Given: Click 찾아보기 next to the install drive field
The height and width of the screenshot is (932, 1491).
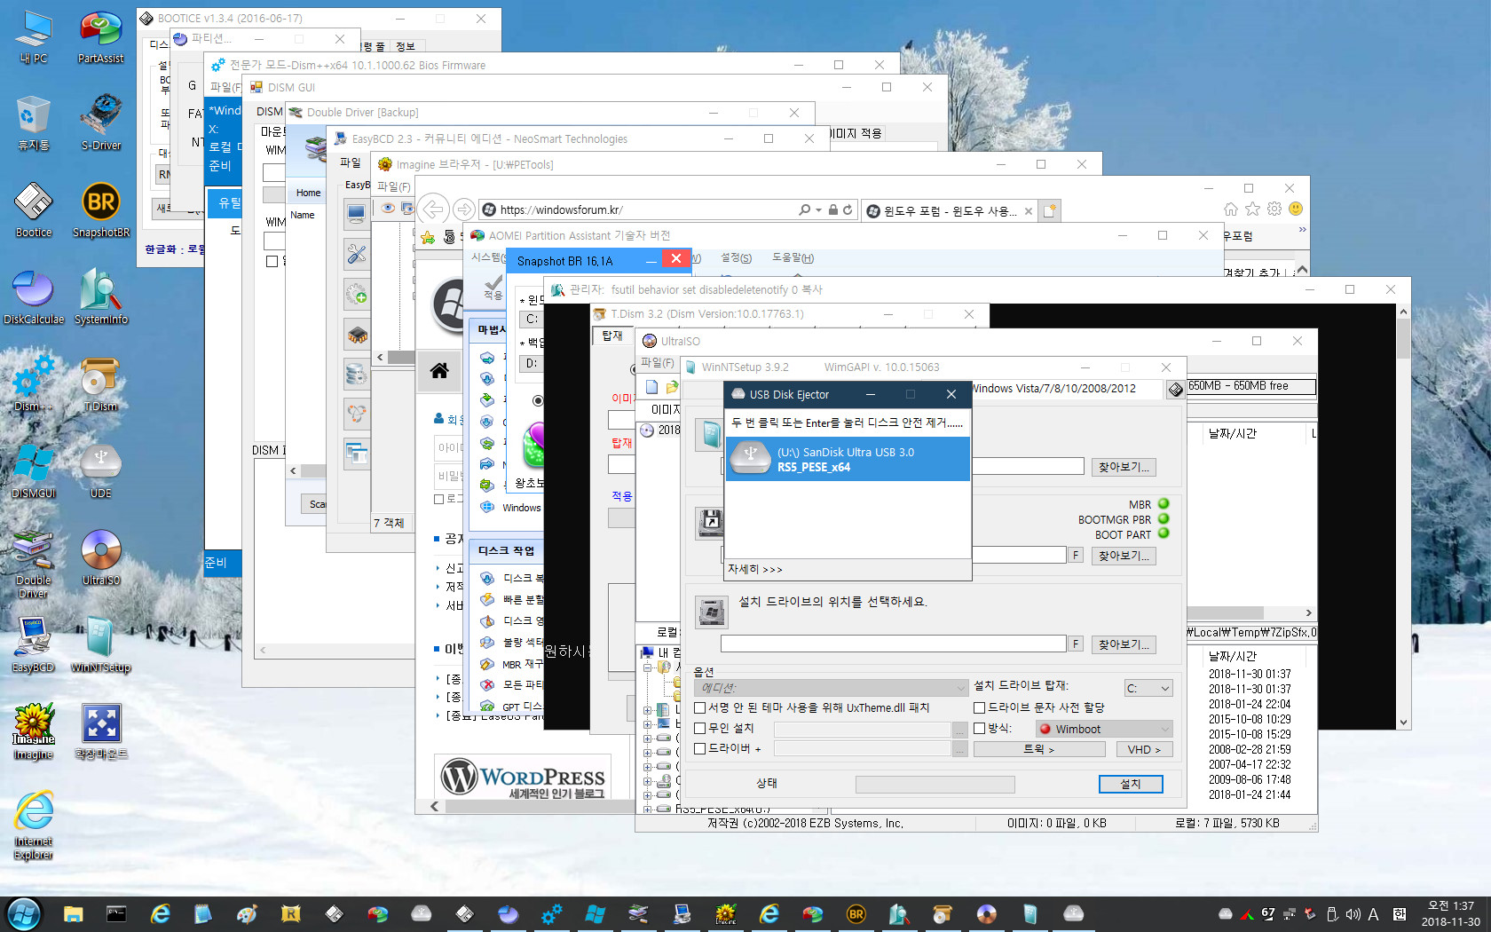Looking at the screenshot, I should [x=1124, y=644].
